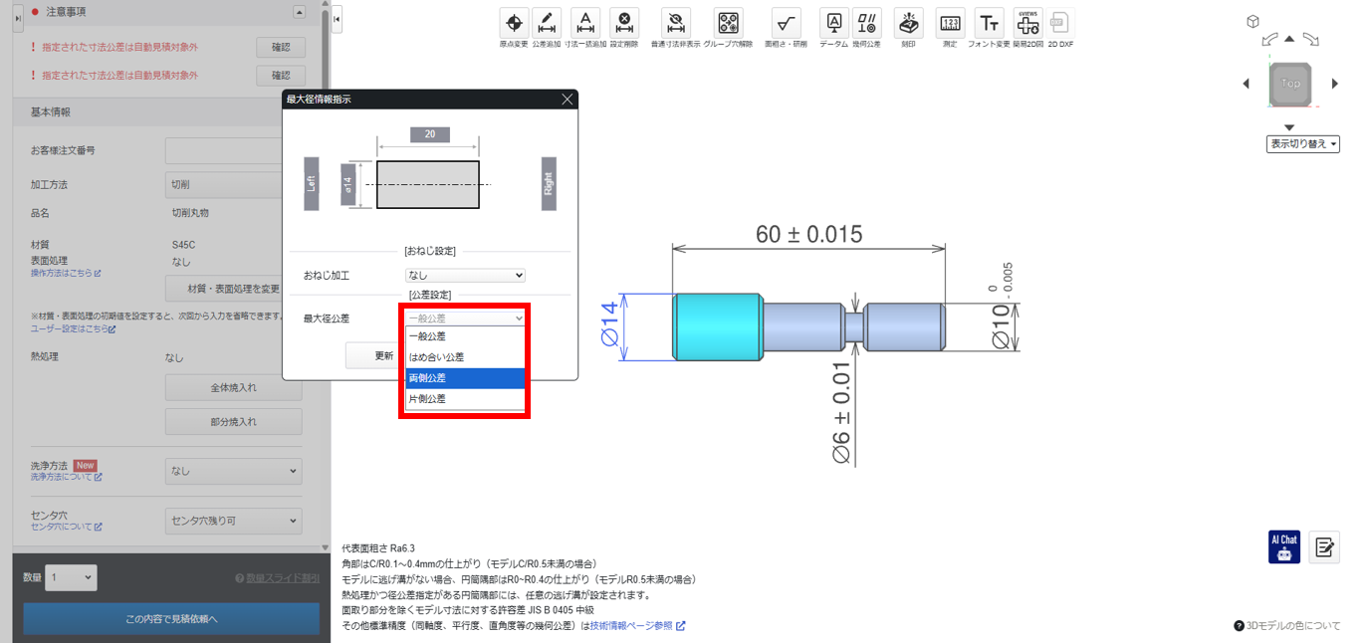Open the 面粗さ・研削 surface roughness tool
Viewport: 1364px width, 643px height.
pyautogui.click(x=787, y=23)
